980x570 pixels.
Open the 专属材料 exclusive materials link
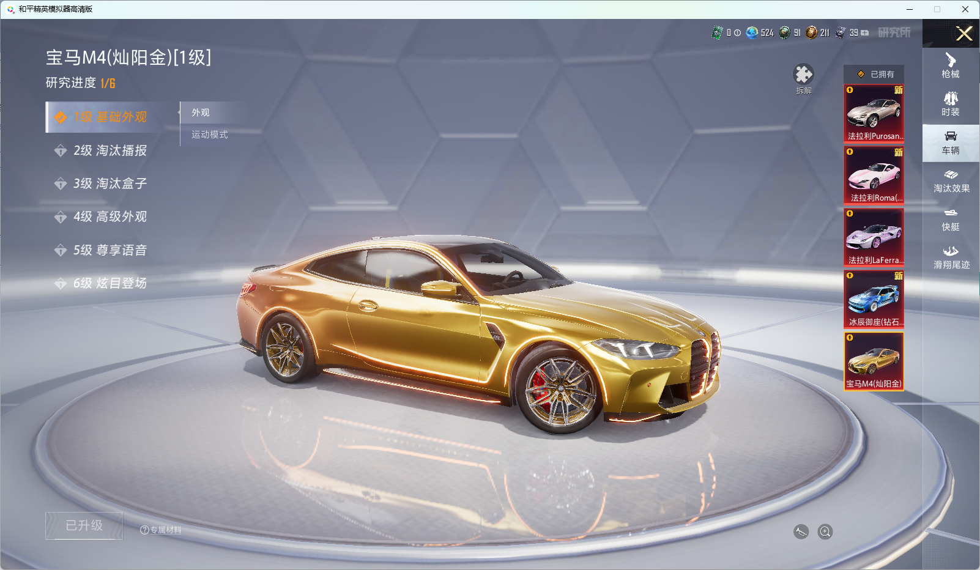pyautogui.click(x=161, y=530)
